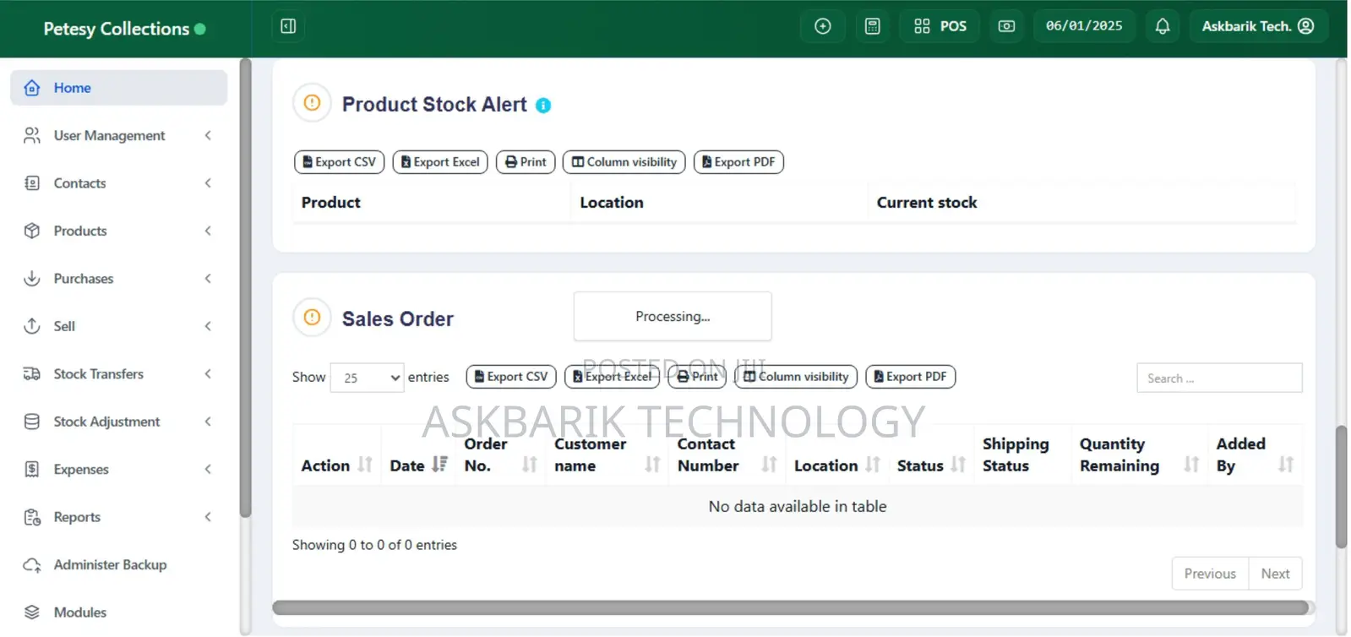Image resolution: width=1351 pixels, height=637 pixels.
Task: Expand Products chevron
Action: click(x=208, y=231)
